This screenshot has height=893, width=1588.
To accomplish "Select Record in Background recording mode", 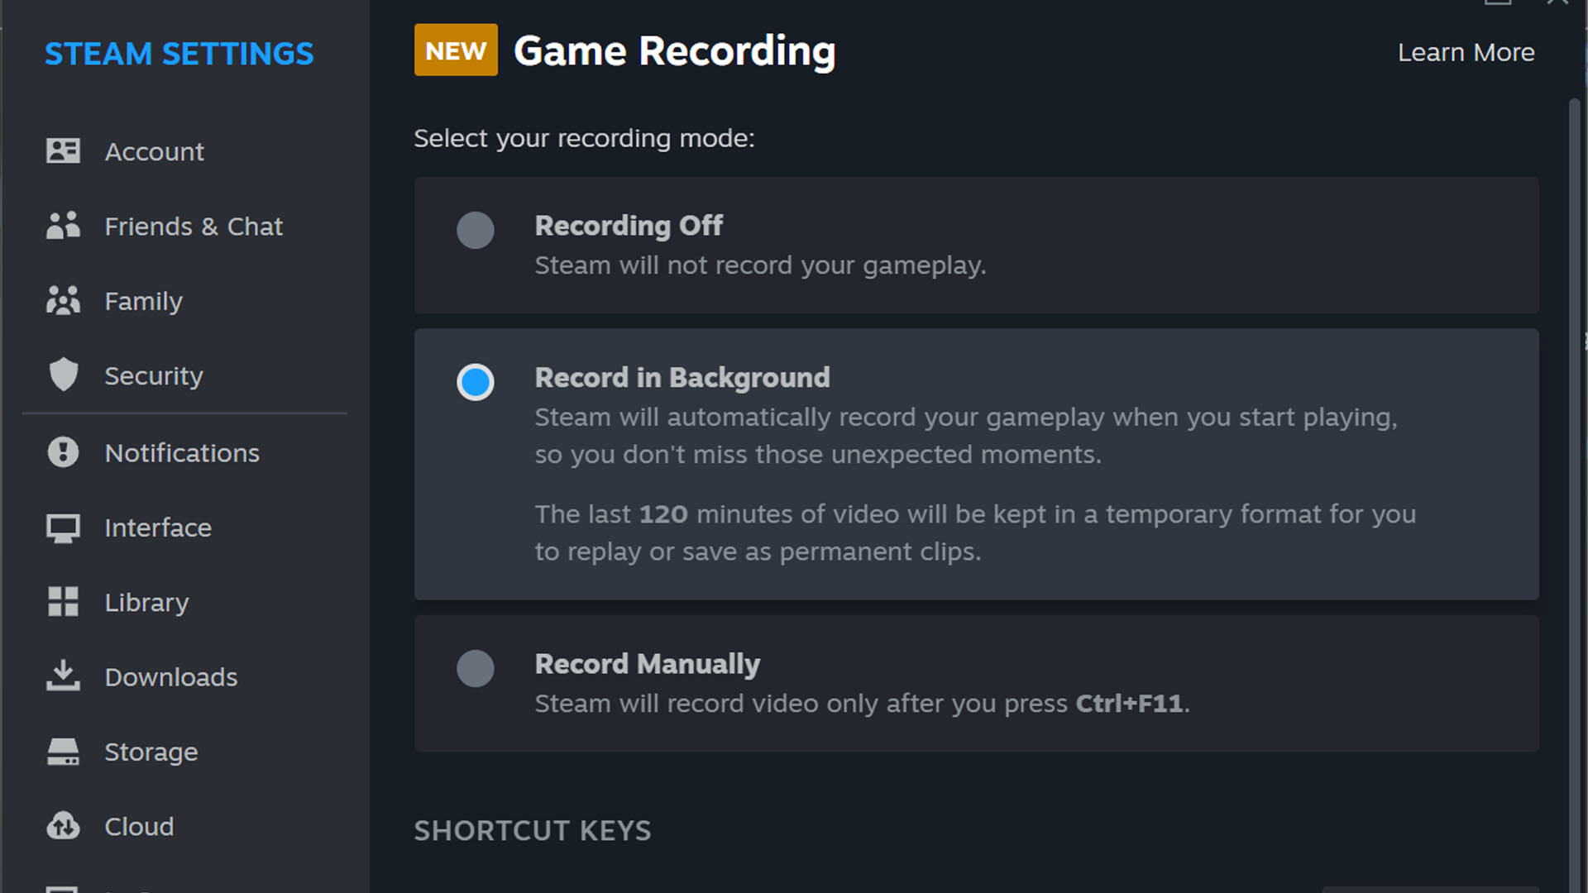I will tap(476, 380).
